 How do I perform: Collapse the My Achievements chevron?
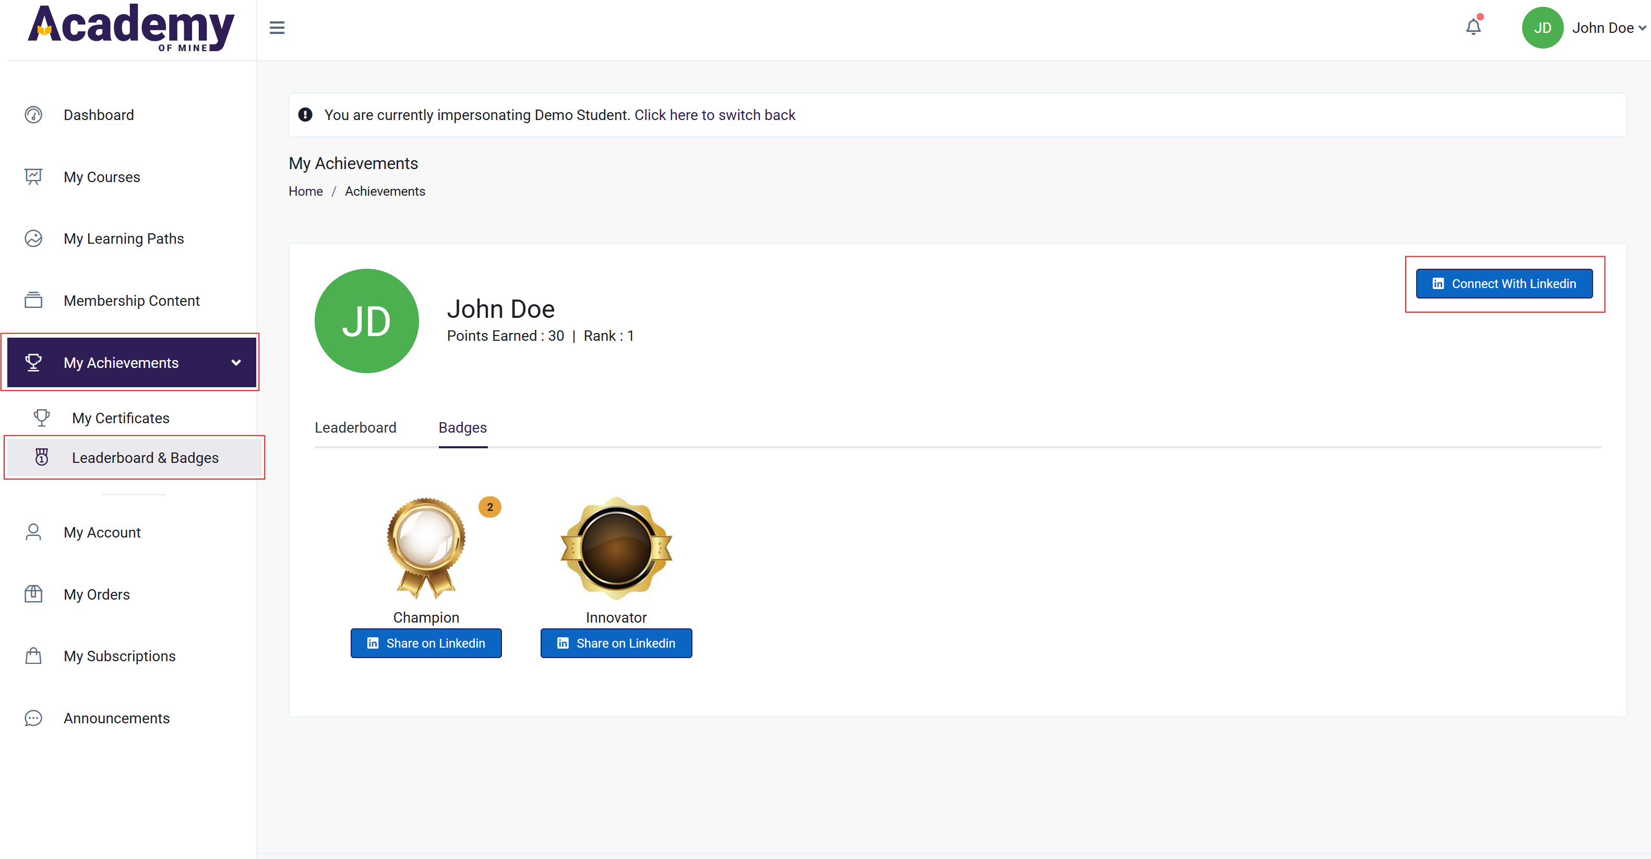(x=236, y=362)
